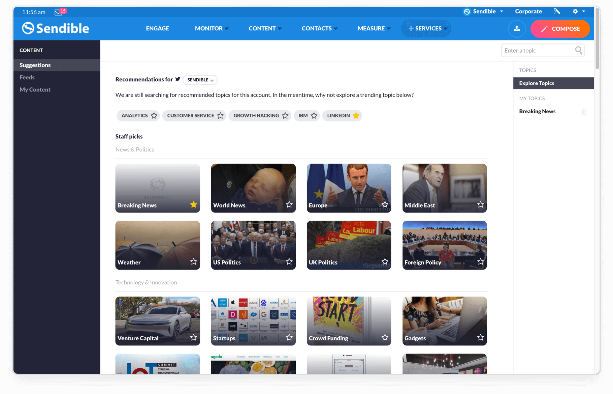
Task: Go to the Engage section
Action: [x=158, y=29]
